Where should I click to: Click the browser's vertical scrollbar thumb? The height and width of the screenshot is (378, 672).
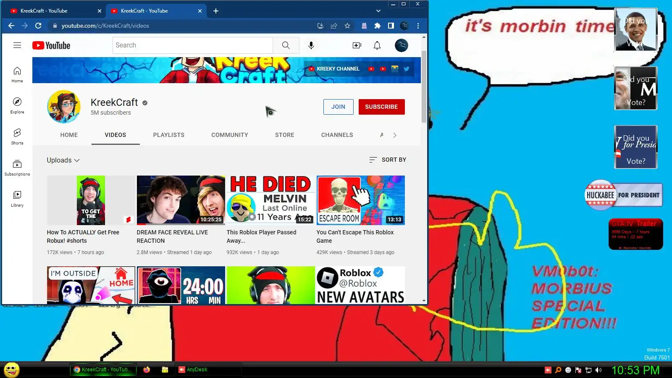[x=424, y=87]
